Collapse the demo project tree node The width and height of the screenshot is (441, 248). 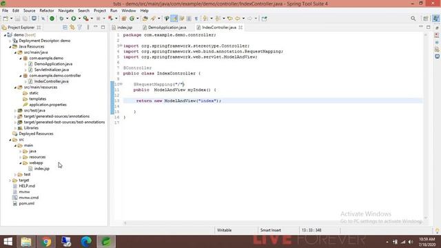5,35
